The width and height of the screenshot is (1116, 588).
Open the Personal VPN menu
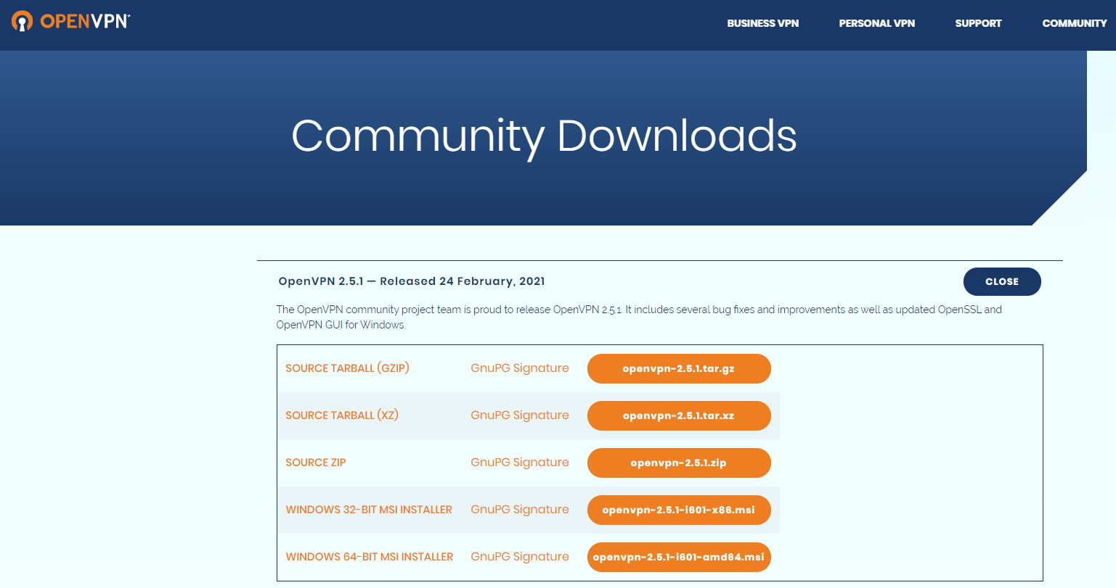(x=876, y=23)
